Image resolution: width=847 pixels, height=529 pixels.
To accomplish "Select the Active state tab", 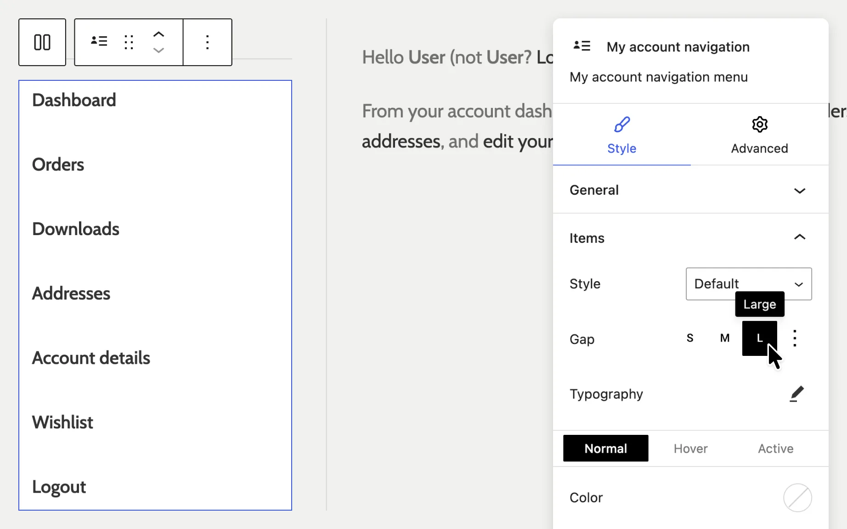I will click(x=776, y=448).
